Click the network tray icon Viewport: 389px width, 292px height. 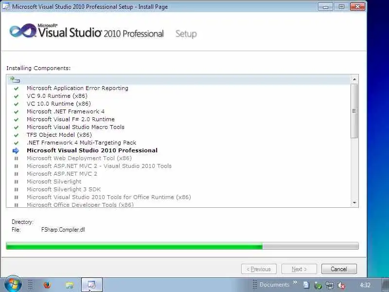[330, 285]
